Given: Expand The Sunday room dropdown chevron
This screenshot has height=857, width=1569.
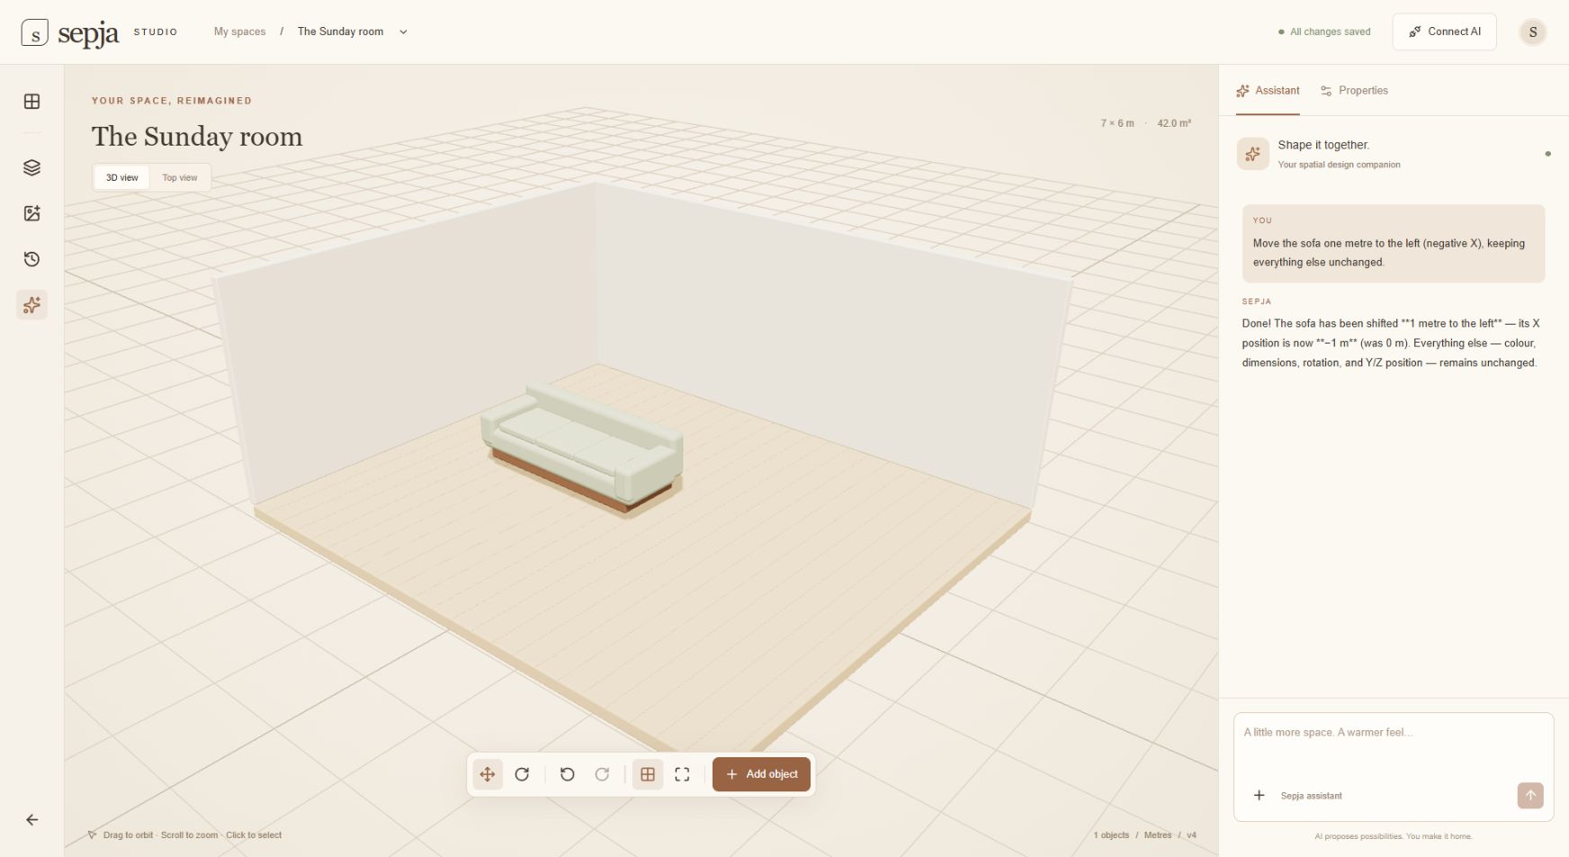Looking at the screenshot, I should click(403, 32).
